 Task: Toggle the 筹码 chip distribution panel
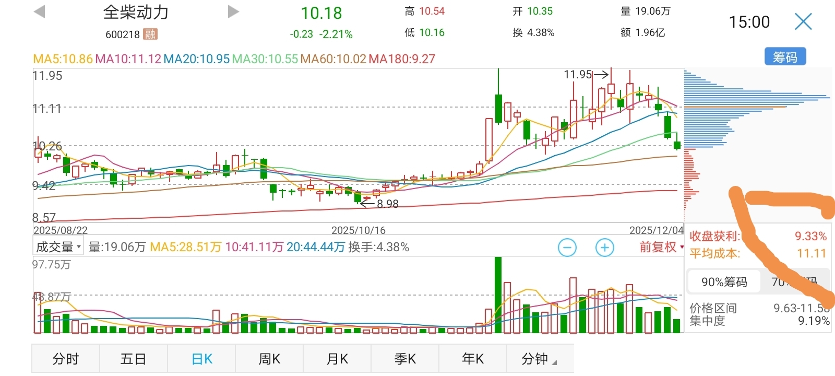tap(785, 56)
